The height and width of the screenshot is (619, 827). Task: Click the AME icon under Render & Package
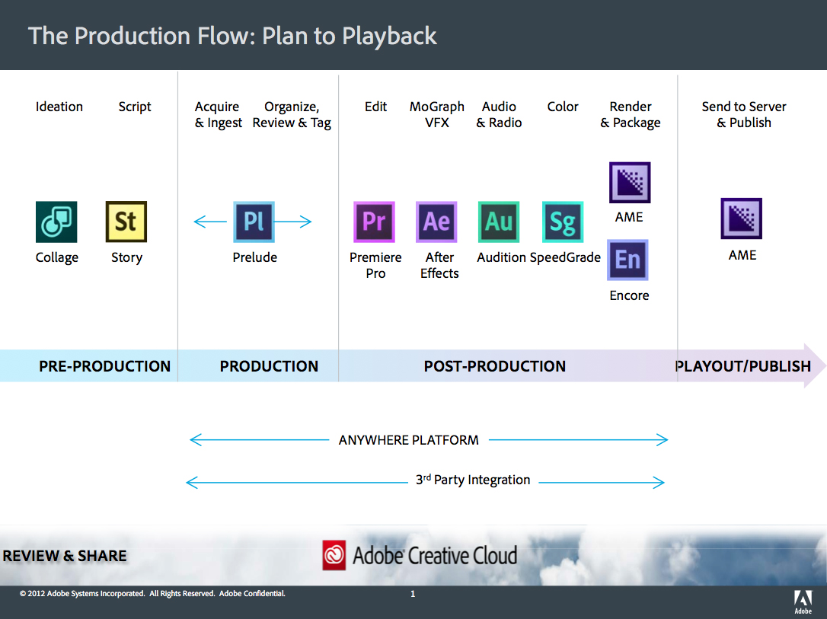[630, 183]
